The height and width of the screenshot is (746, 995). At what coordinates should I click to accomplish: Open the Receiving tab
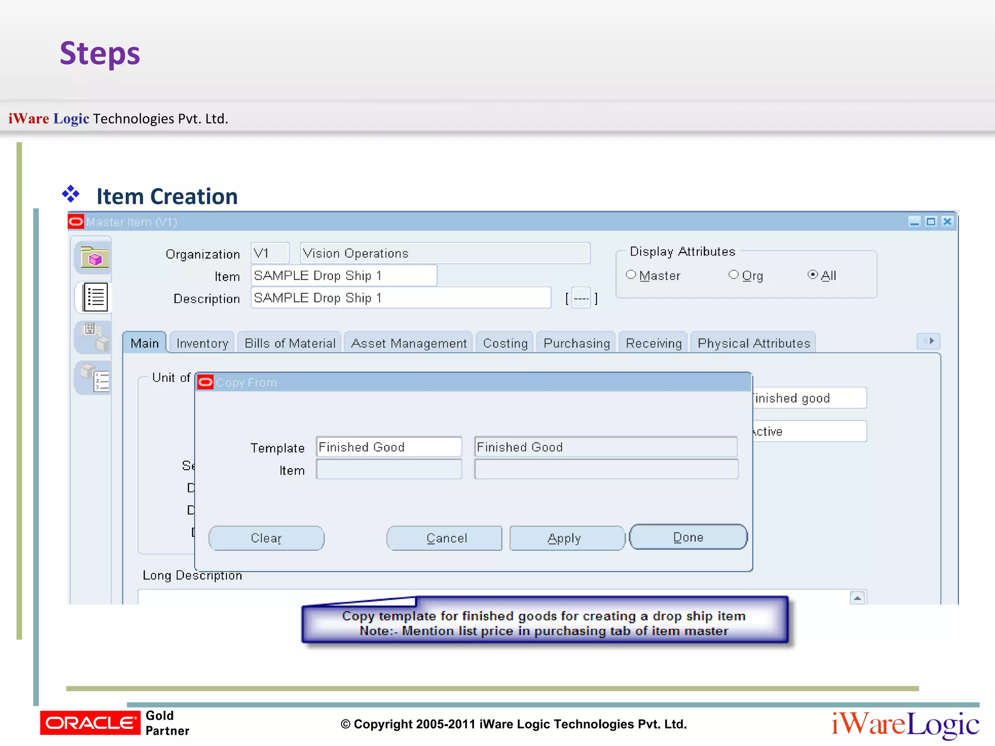[653, 343]
